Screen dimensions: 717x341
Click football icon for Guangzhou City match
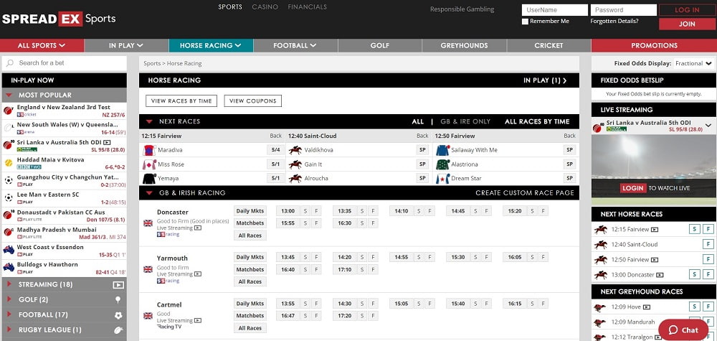click(8, 180)
